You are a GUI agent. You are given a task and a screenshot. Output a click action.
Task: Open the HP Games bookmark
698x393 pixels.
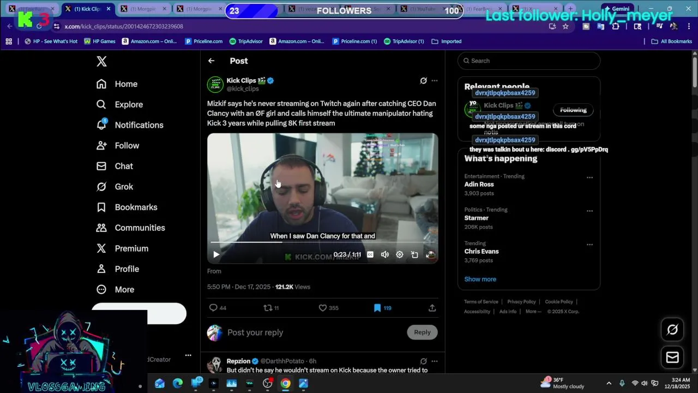[x=100, y=41]
